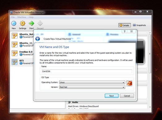Click the Audio section title

click(75, 102)
